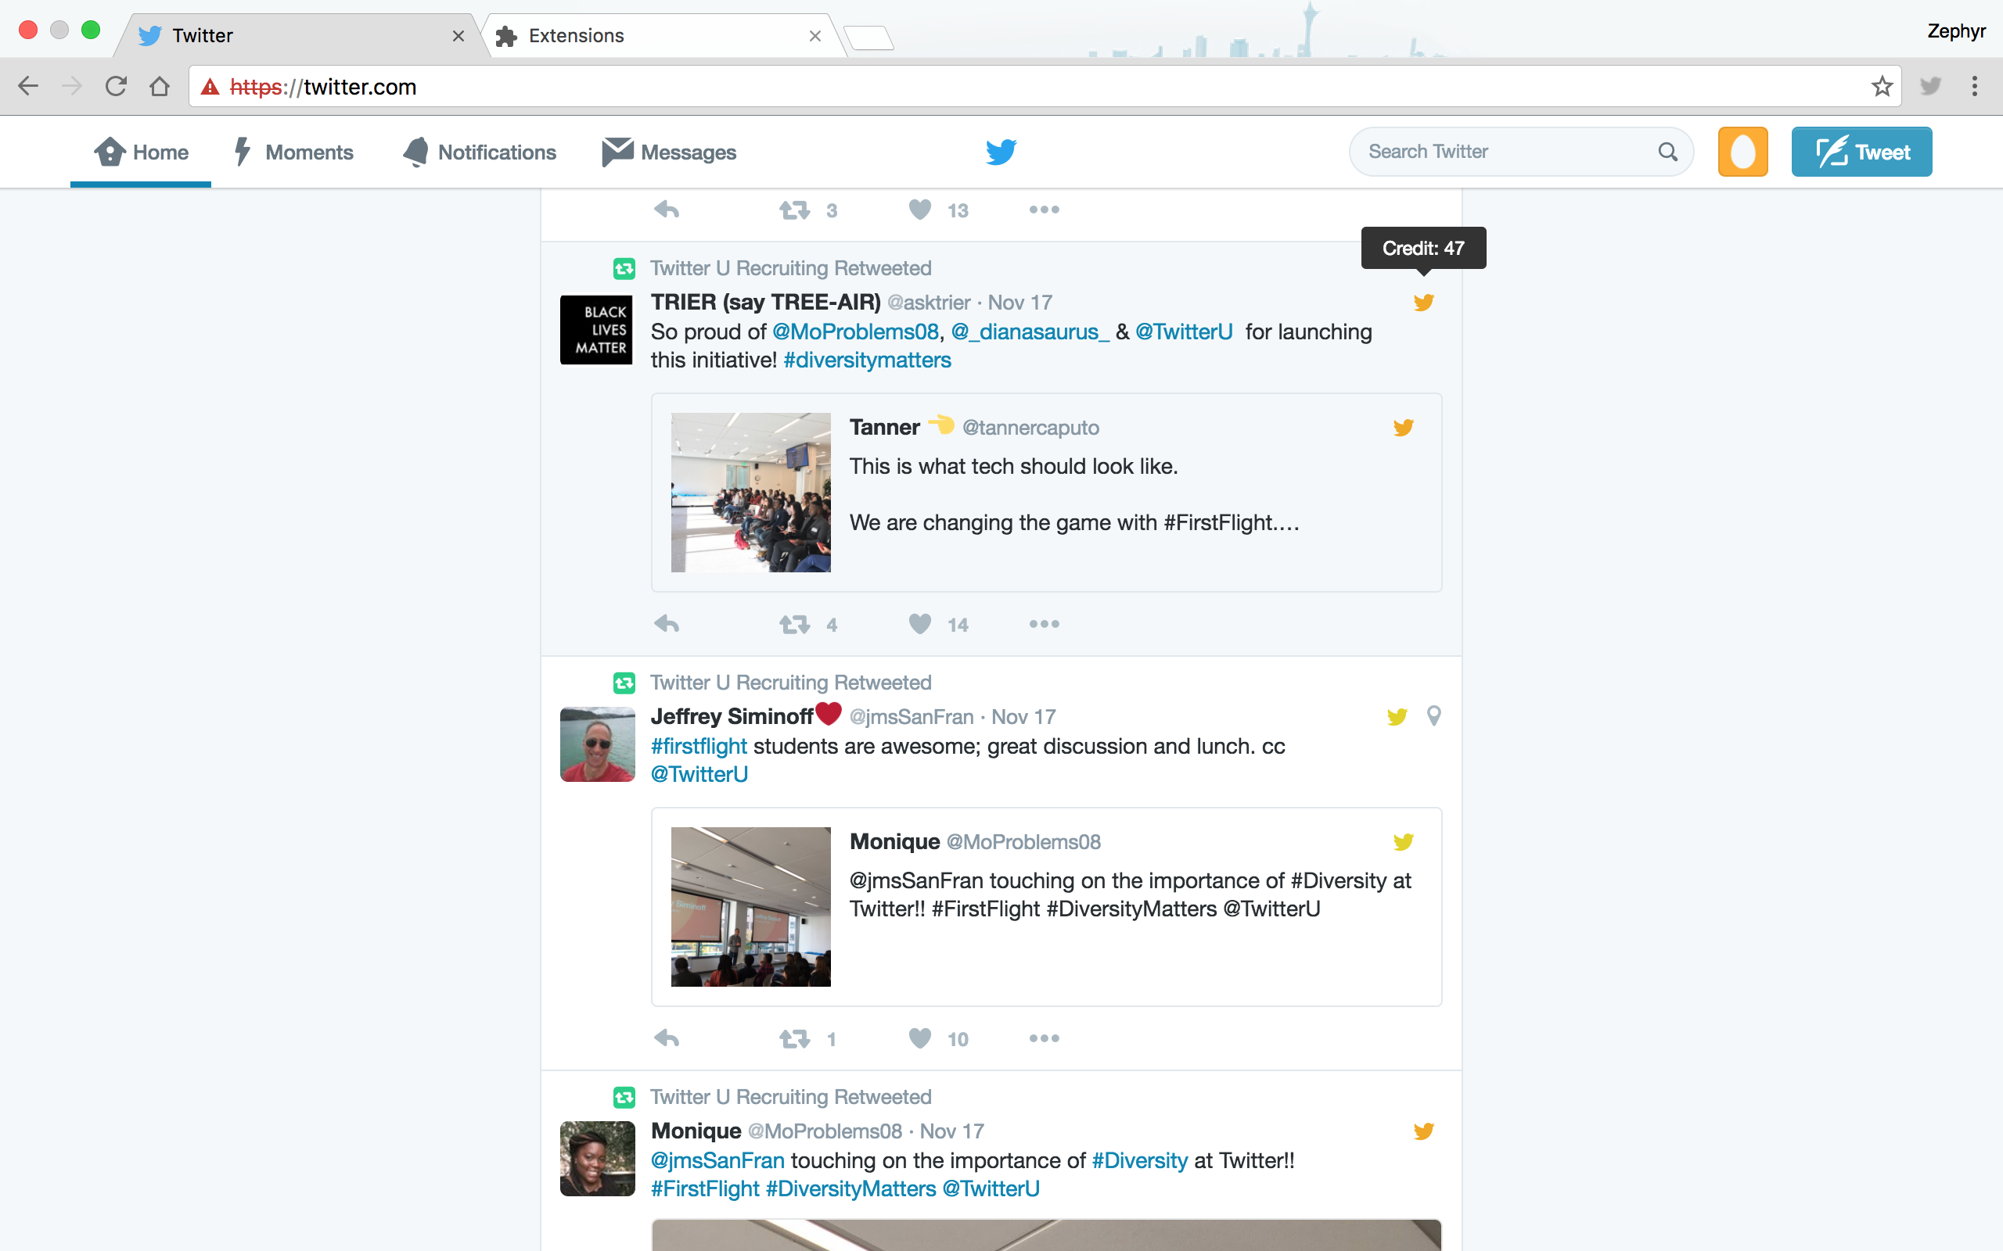Image resolution: width=2003 pixels, height=1251 pixels.
Task: Open the #diversitymatters hashtag link
Action: [x=867, y=360]
